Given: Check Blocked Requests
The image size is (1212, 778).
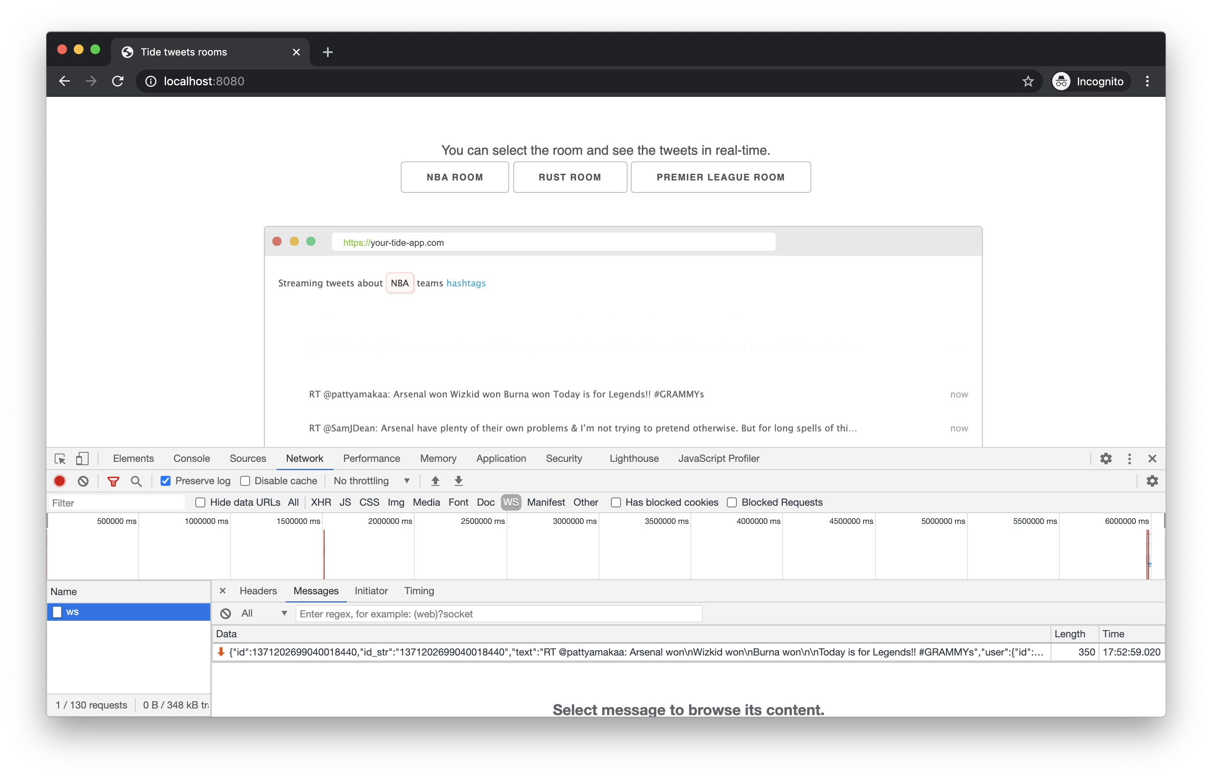Looking at the screenshot, I should click(x=731, y=502).
